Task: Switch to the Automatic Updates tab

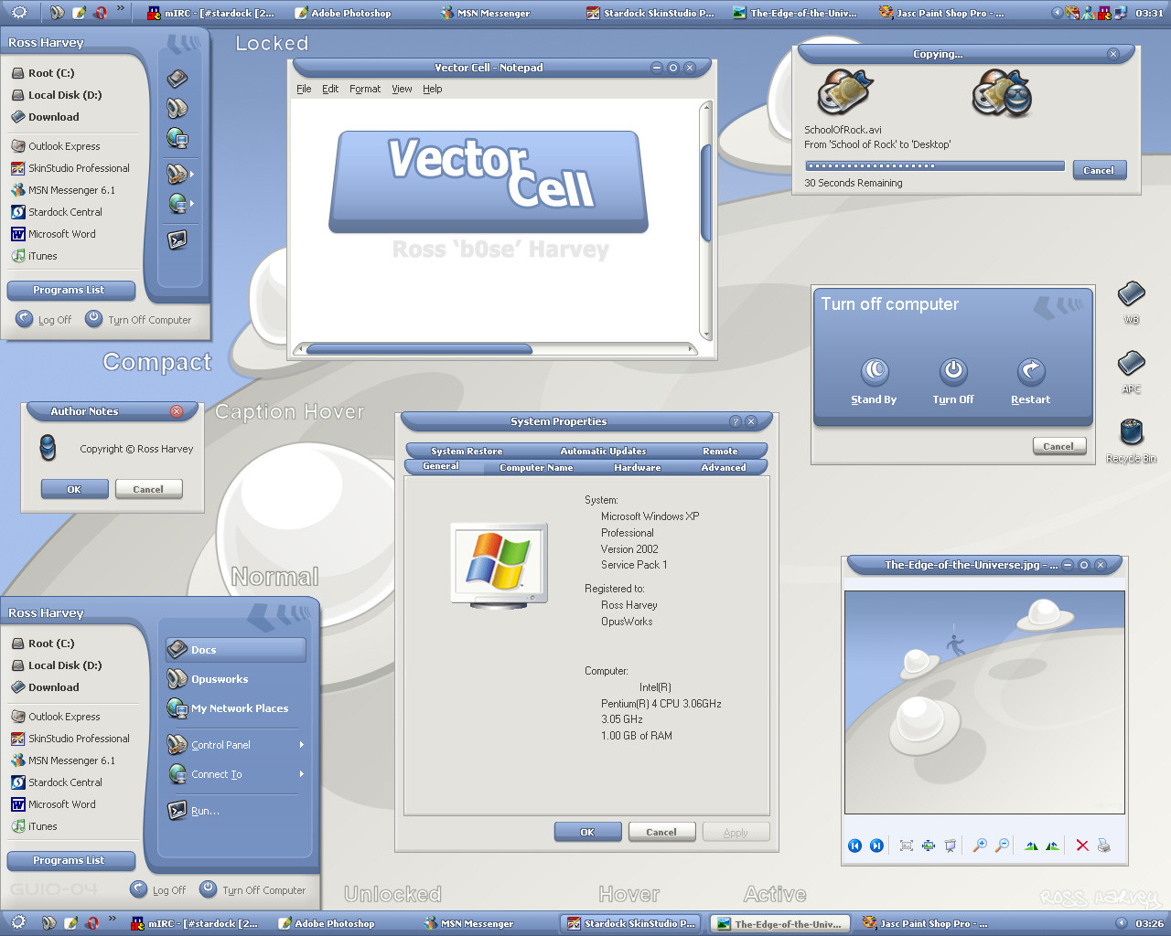Action: click(x=603, y=451)
